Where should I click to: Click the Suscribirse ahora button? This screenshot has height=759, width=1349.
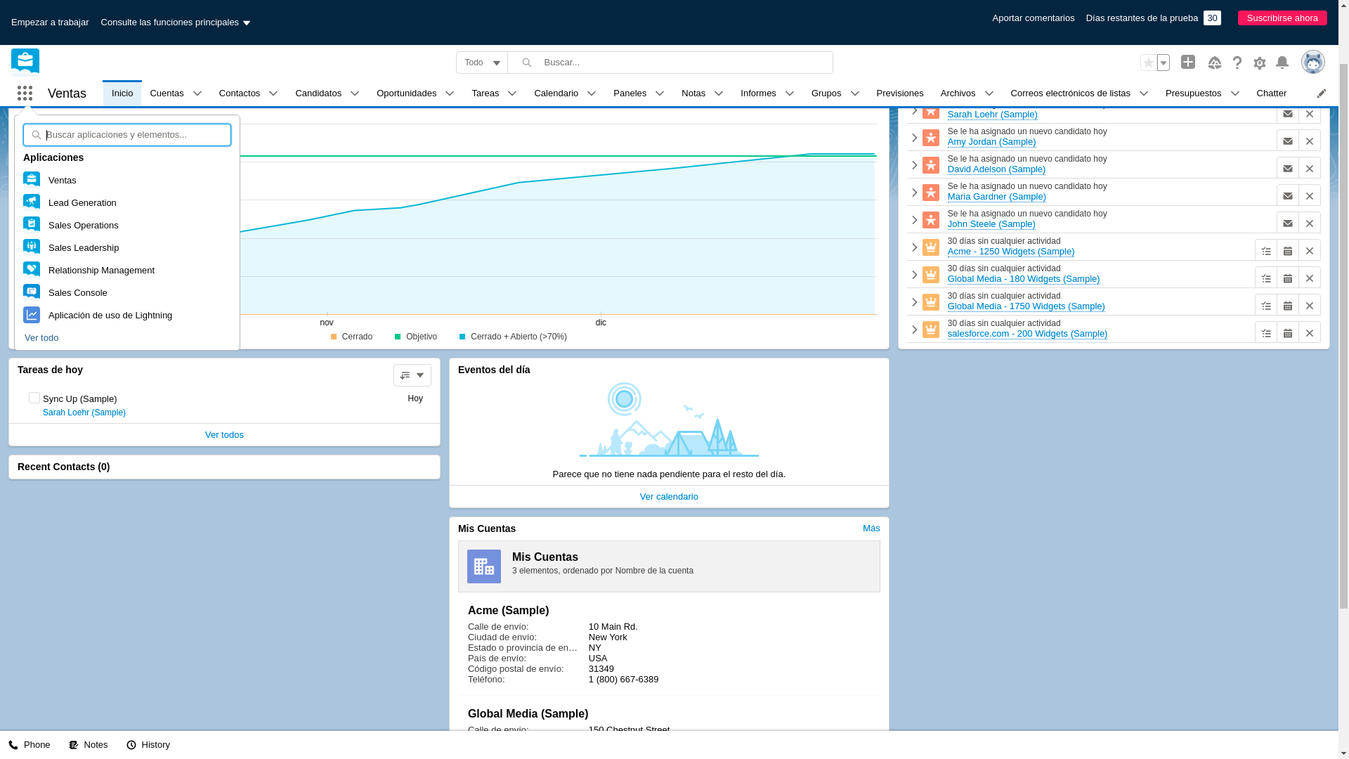point(1282,18)
